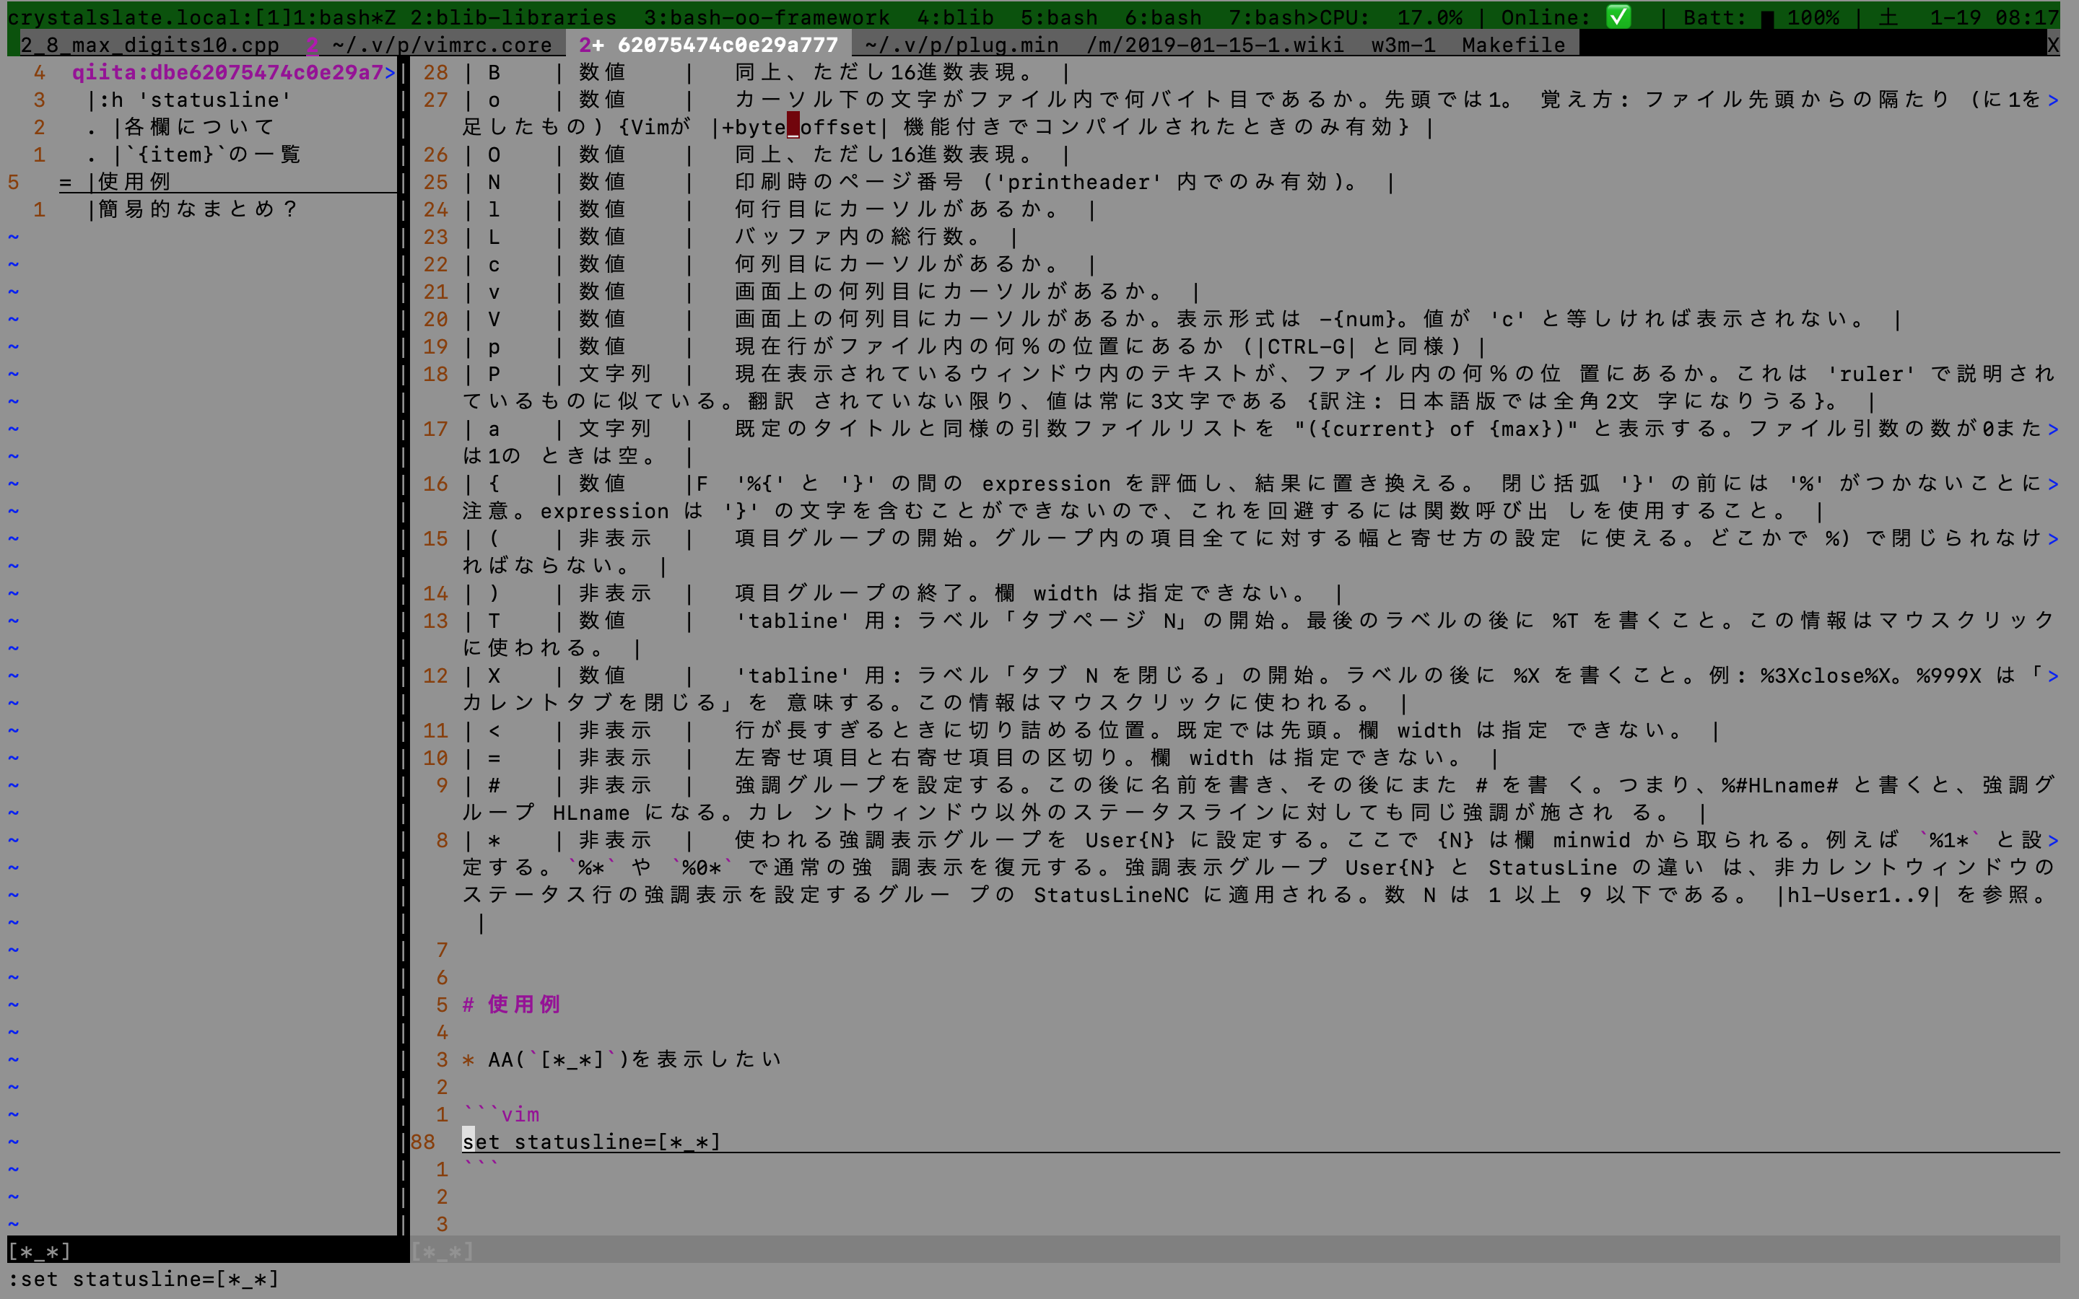Select the w3m-1 buffer tab

pos(1406,44)
